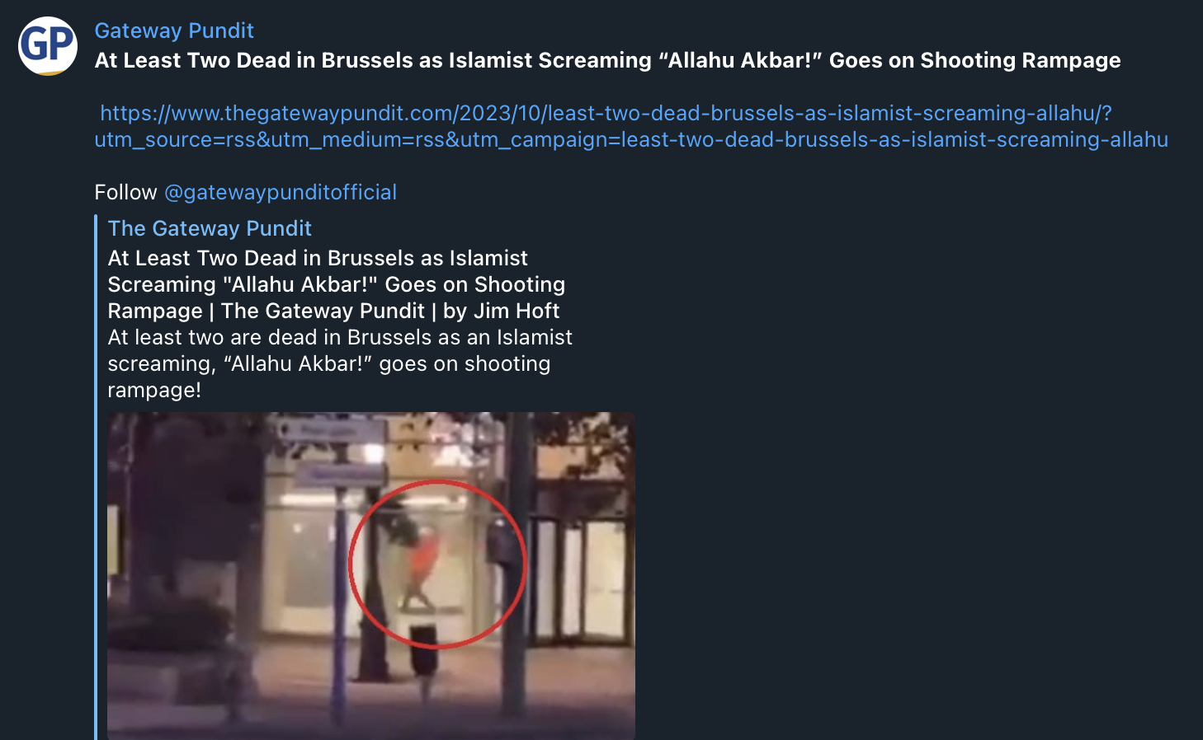Click the red-circled figure in the thumbnail
The width and height of the screenshot is (1203, 740).
tap(423, 564)
